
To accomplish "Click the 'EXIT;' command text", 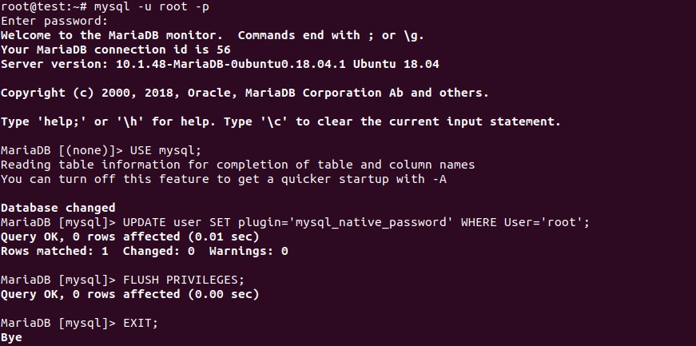I will tap(141, 323).
